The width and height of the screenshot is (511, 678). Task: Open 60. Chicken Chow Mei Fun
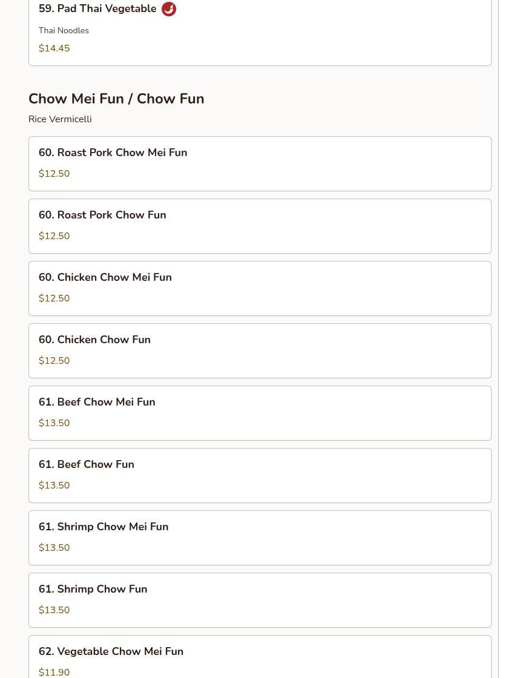tap(260, 288)
